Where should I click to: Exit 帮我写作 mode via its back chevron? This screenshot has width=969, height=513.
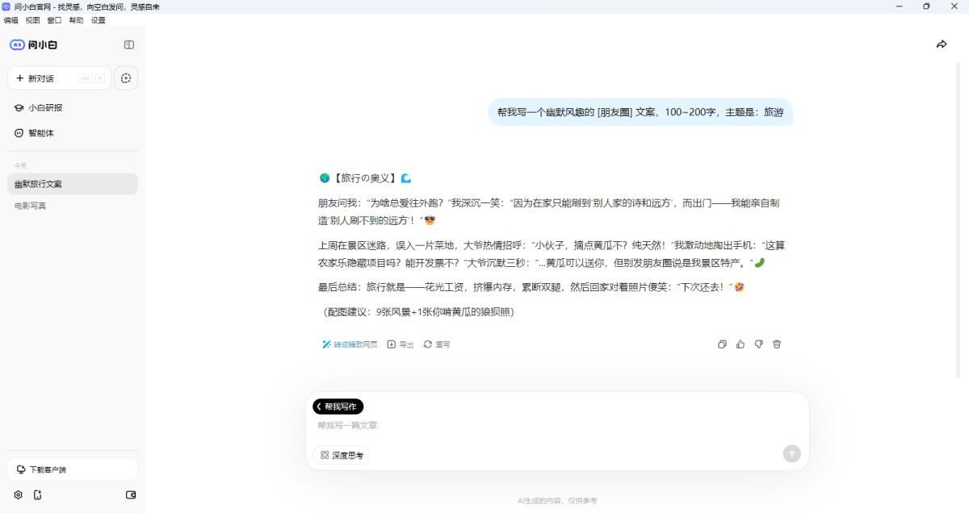point(321,407)
